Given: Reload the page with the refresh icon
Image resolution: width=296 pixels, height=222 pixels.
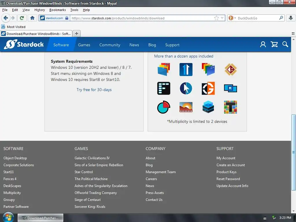Looking at the screenshot, I should [x=22, y=18].
